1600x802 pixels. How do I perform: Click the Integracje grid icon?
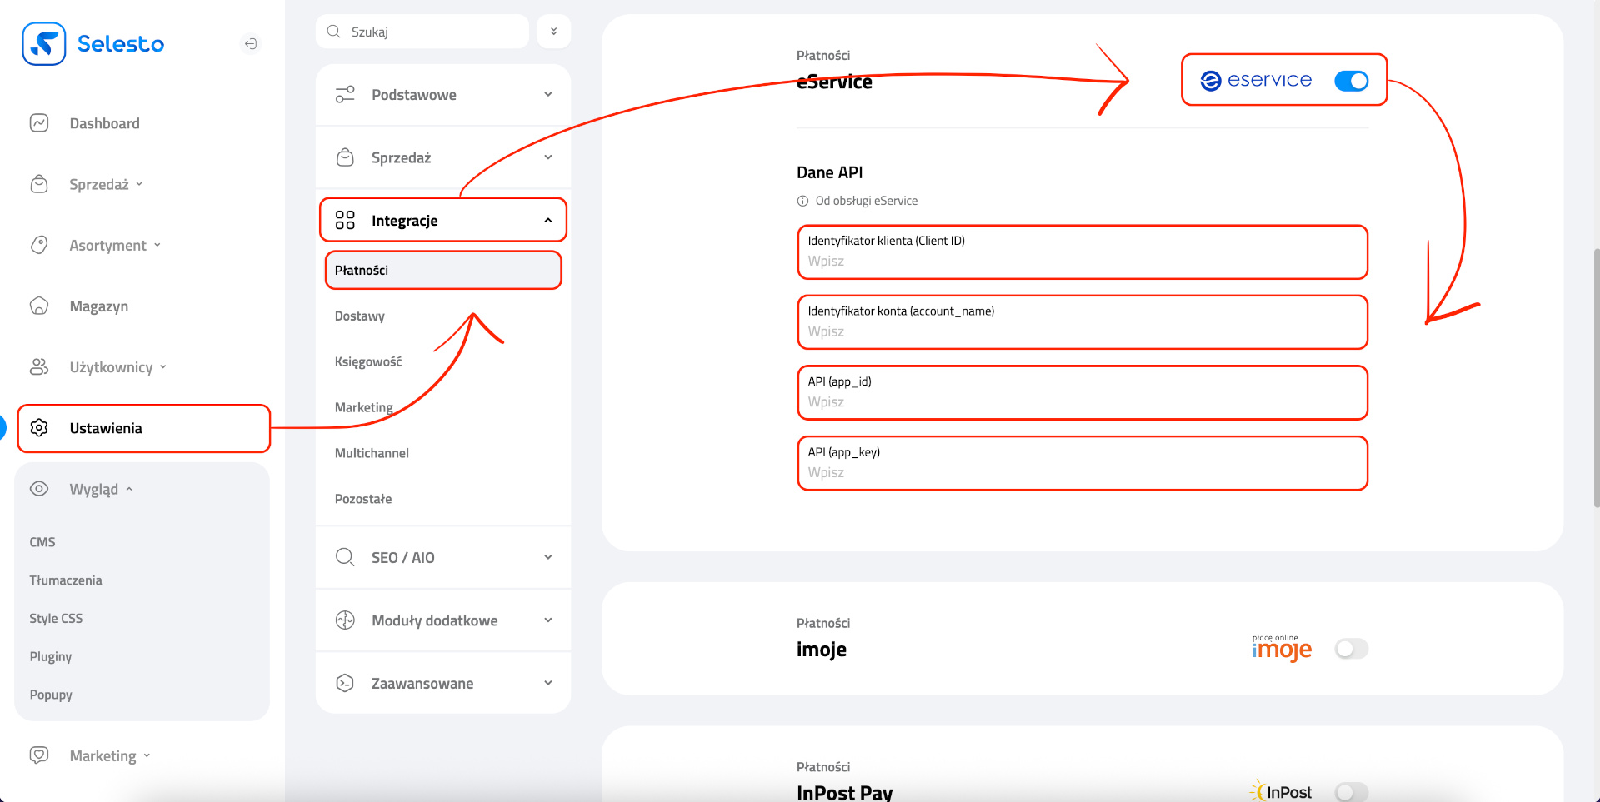coord(345,220)
